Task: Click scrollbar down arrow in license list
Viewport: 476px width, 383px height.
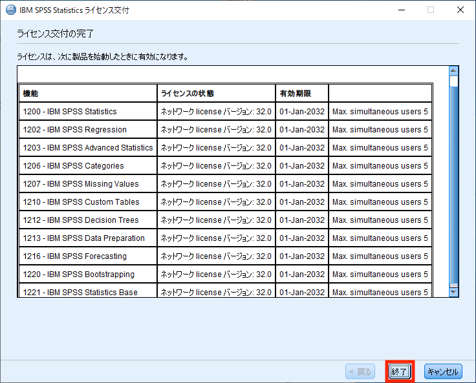Action: (453, 292)
